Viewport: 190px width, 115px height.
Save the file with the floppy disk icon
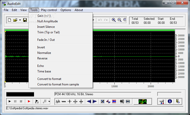(25, 20)
